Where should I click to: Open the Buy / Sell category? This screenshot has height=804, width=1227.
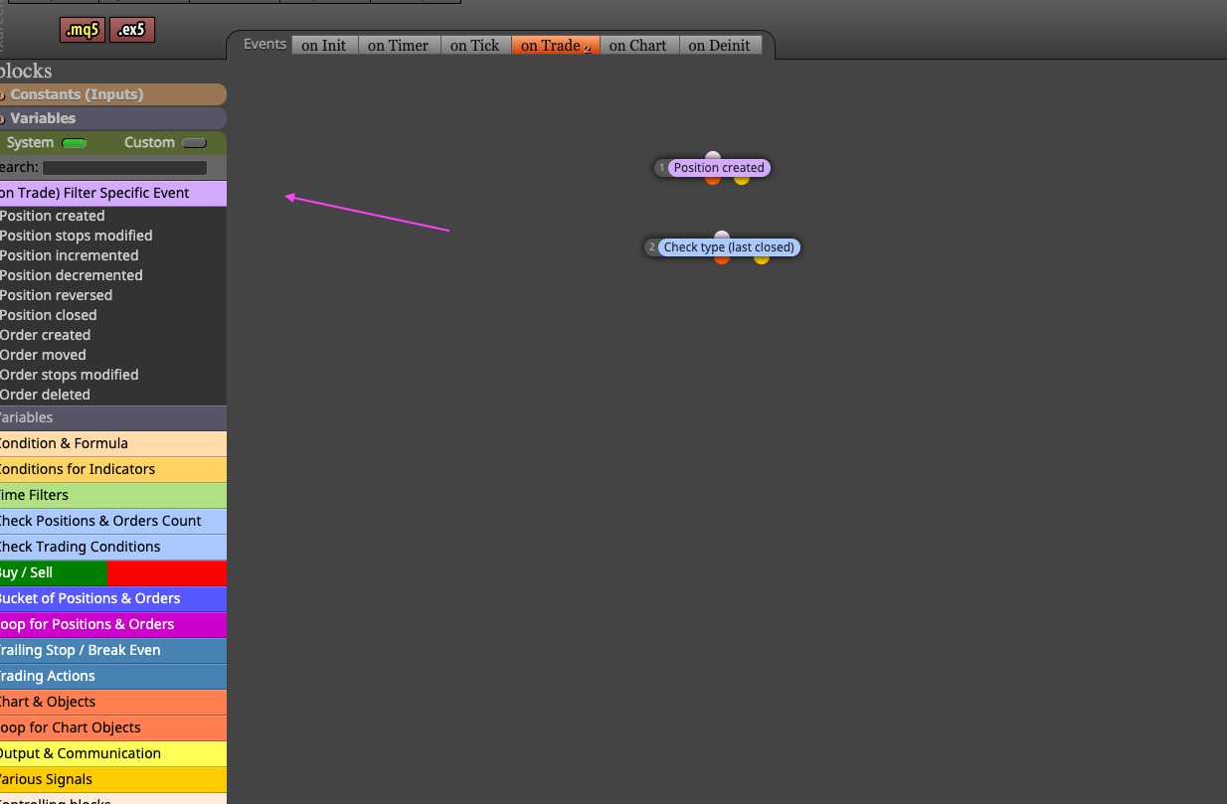113,572
